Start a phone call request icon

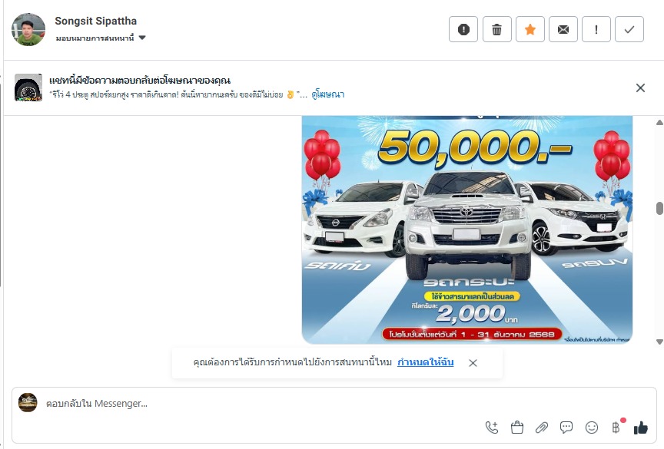click(x=492, y=428)
